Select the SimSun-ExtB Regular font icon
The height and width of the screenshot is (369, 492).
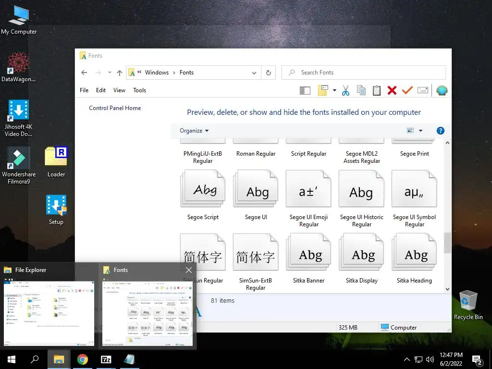click(256, 252)
